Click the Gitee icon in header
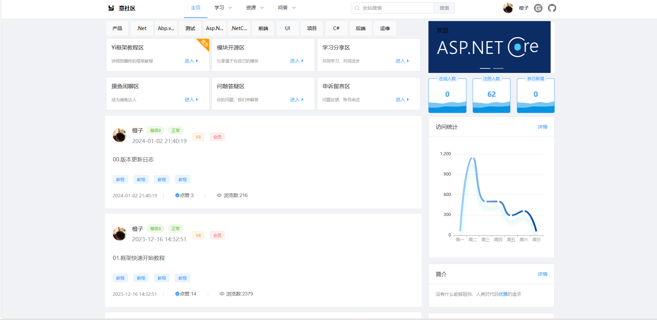 (538, 8)
